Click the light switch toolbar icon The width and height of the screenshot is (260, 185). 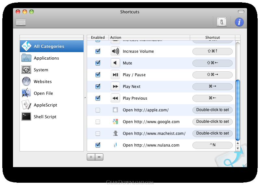click(222, 22)
